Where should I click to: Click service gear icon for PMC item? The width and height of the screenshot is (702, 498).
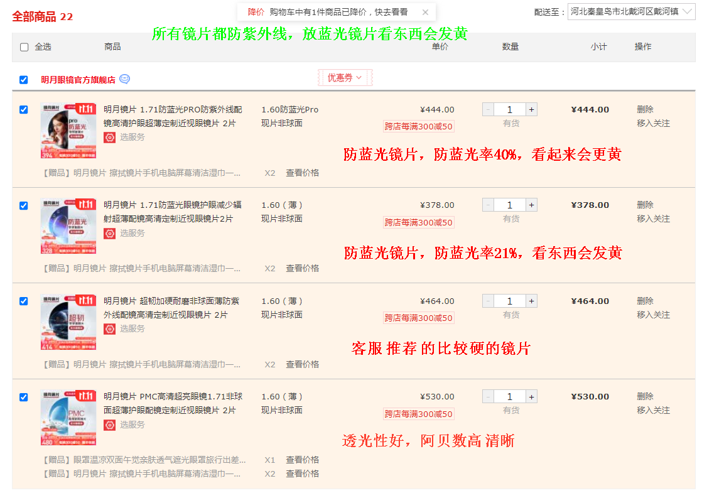(x=110, y=425)
